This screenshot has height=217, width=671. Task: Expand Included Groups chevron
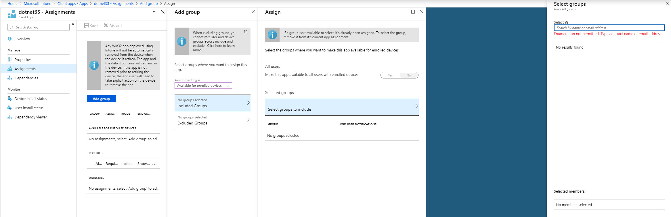(x=248, y=103)
